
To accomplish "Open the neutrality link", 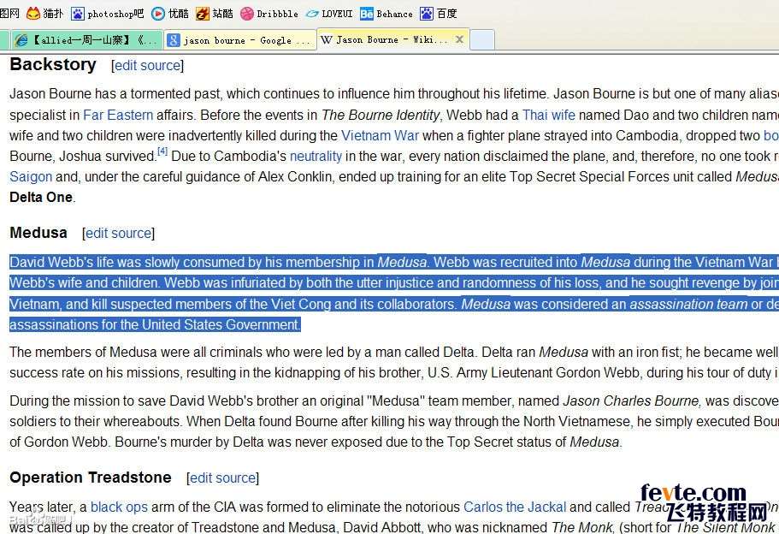I will 316,156.
